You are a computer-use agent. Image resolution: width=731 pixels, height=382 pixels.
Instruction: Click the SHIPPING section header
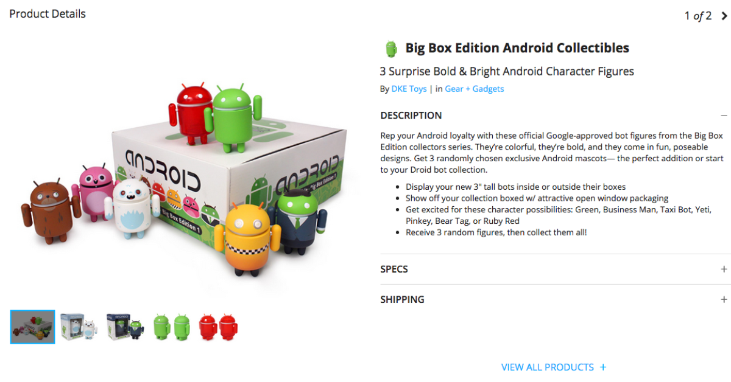coord(554,299)
